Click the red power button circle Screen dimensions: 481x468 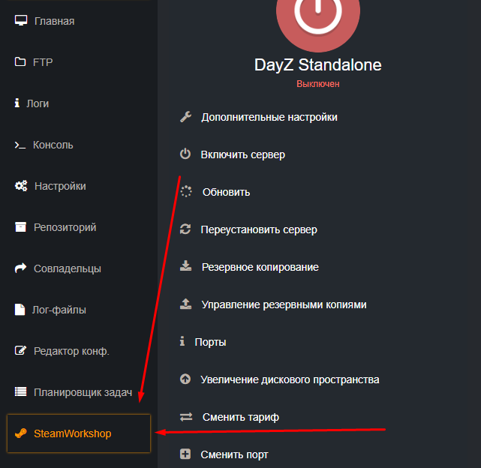[318, 16]
